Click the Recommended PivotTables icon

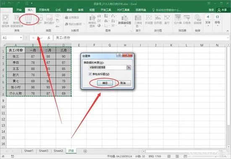17,21
